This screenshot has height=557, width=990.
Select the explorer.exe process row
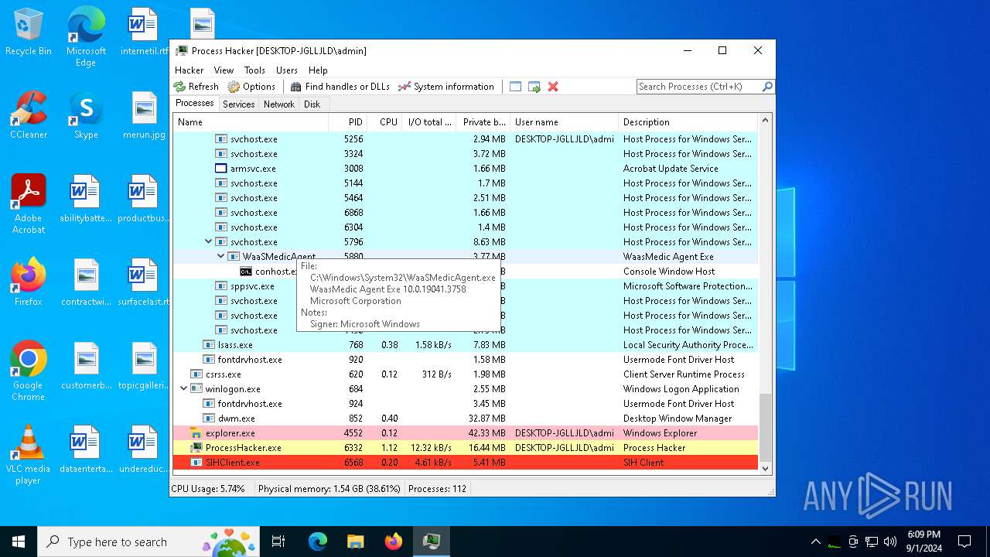(x=466, y=433)
